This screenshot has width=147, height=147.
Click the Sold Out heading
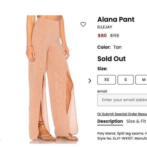[112, 59]
